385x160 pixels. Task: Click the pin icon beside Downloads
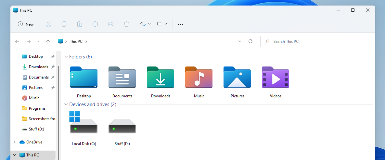(53, 67)
